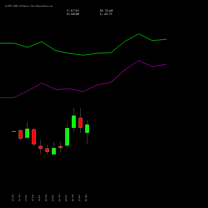
Task: Select the green candle for 26 Feb
Action: point(74,121)
